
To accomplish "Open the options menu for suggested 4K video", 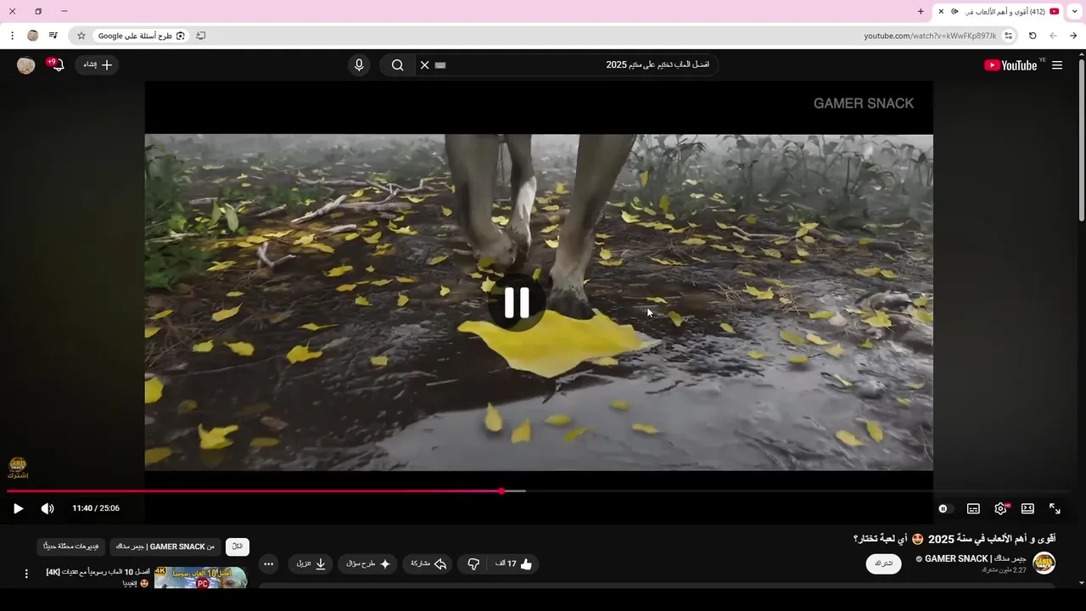I will 26,575.
